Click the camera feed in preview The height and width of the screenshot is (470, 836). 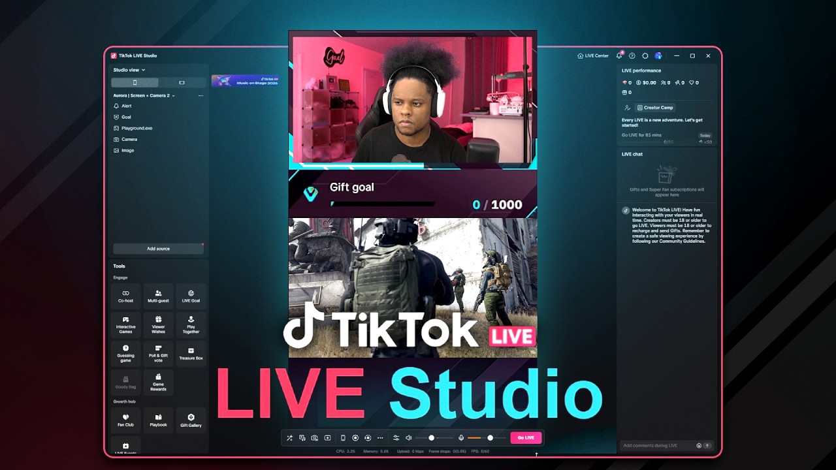coord(413,99)
